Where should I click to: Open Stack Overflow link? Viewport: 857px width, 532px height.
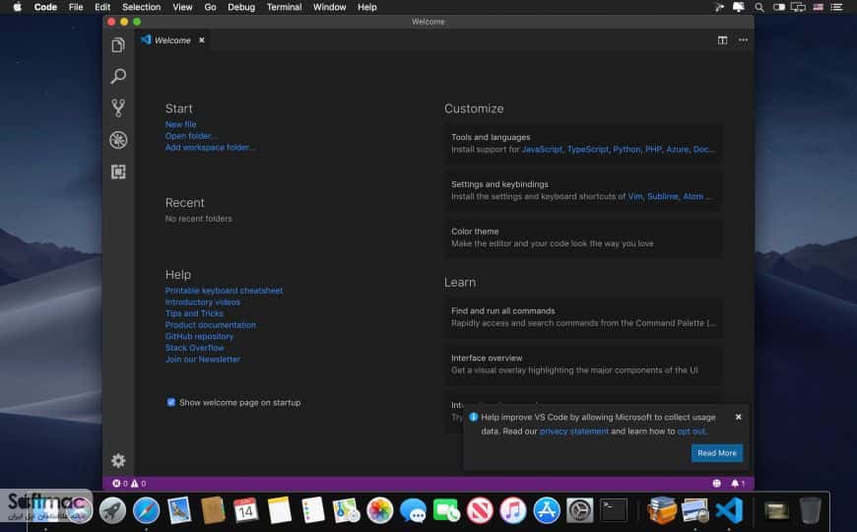195,348
